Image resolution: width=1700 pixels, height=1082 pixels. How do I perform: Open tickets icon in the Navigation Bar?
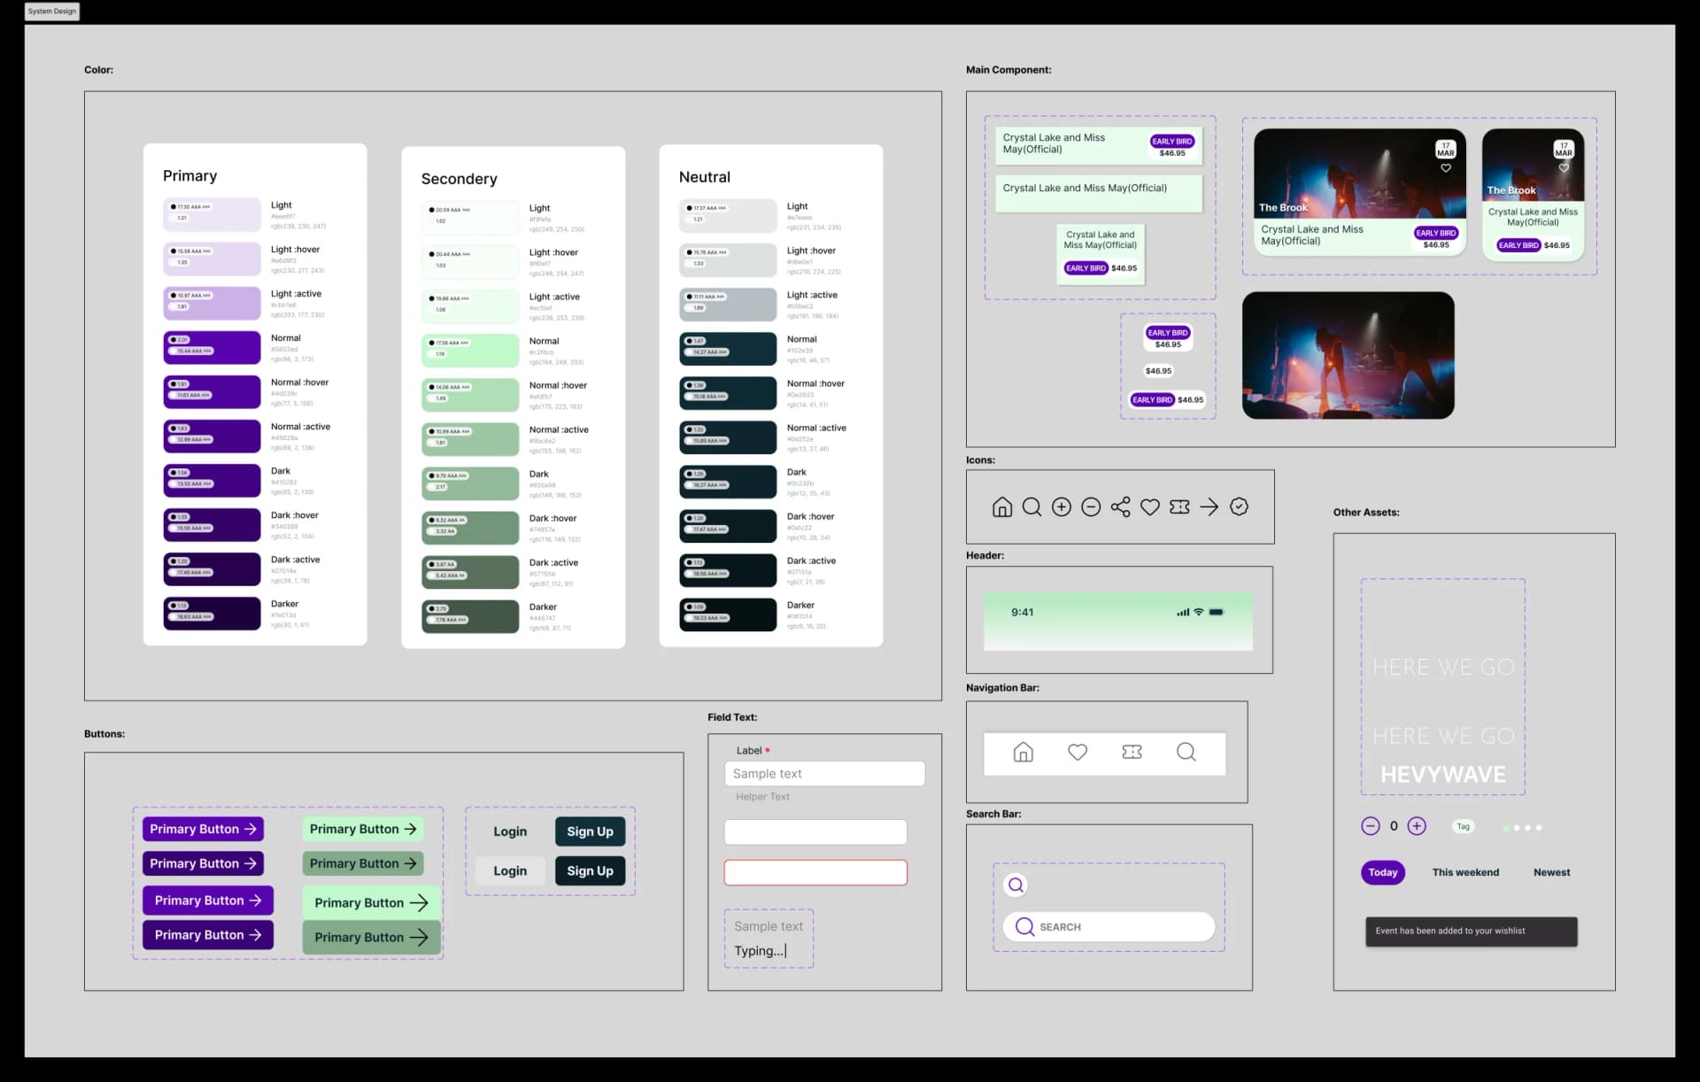point(1132,752)
